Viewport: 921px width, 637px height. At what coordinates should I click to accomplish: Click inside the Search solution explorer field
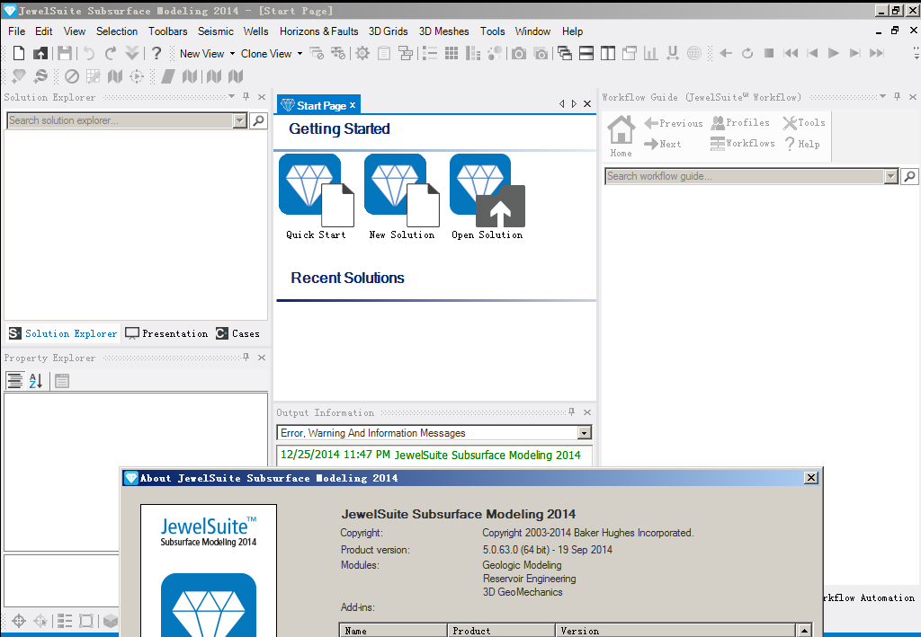(x=121, y=120)
